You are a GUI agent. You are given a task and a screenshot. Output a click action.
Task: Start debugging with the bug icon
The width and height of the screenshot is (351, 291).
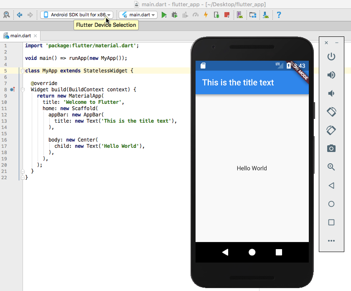coord(175,15)
